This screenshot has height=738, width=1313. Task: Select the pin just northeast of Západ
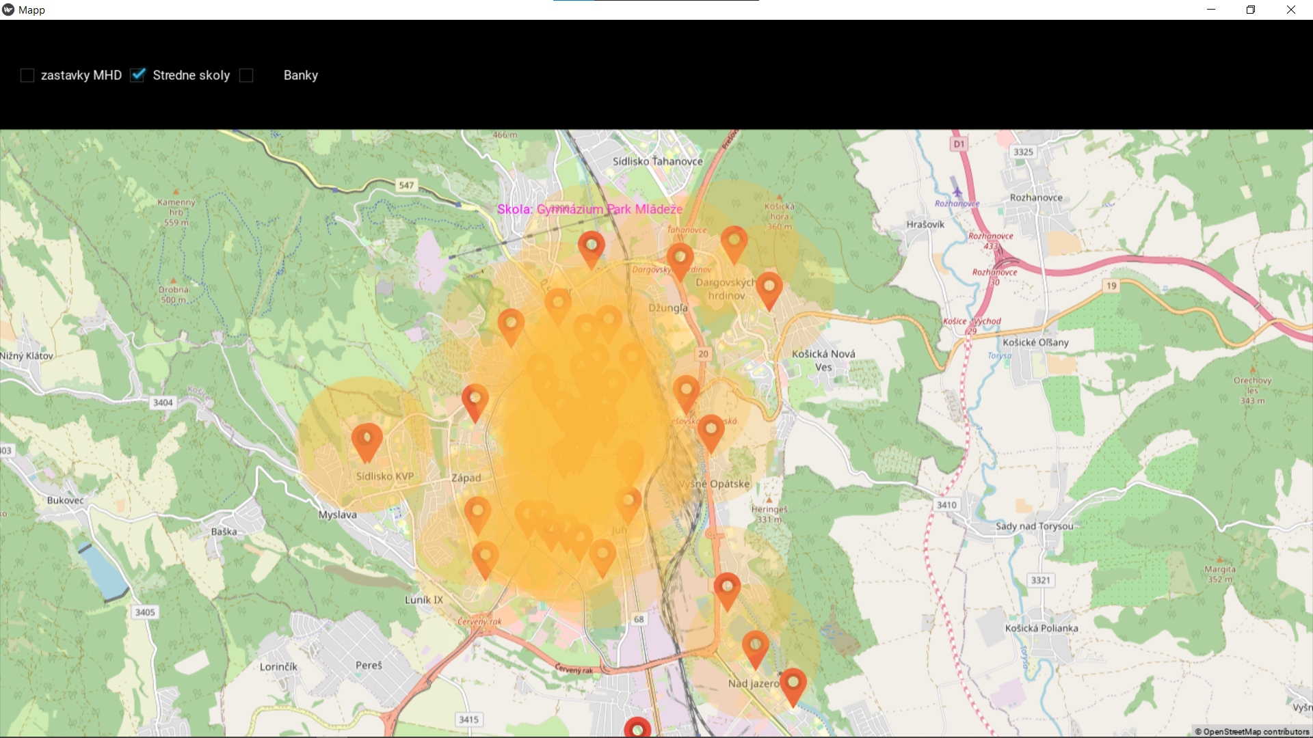(x=475, y=400)
